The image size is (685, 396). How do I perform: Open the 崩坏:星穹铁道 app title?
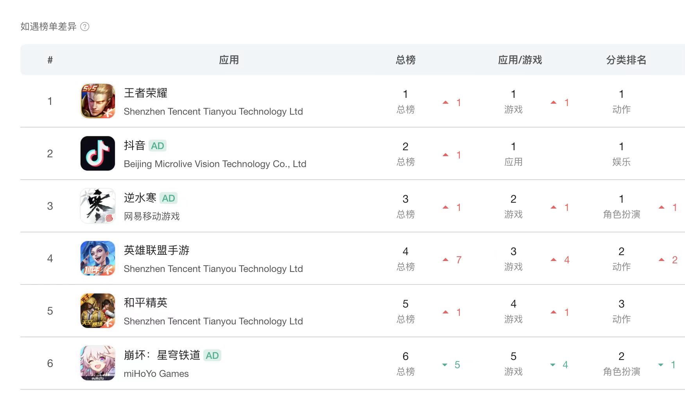click(x=162, y=355)
